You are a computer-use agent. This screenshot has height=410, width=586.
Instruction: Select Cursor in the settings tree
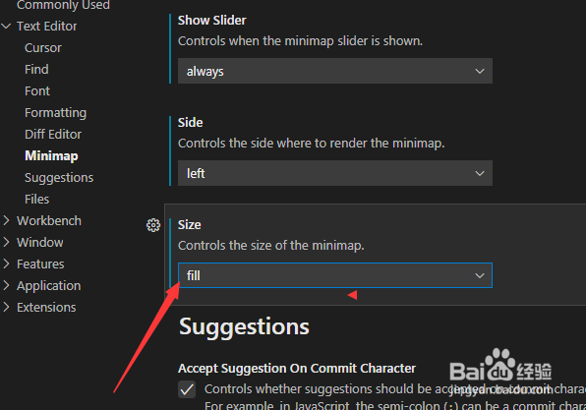(43, 48)
